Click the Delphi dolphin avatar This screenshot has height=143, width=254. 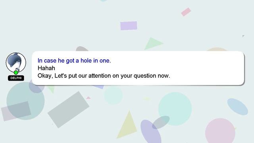click(16, 62)
